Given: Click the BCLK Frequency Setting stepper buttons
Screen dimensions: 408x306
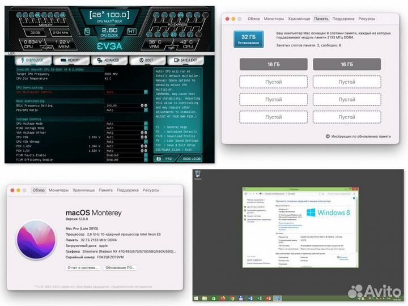Looking at the screenshot, I should [144, 105].
